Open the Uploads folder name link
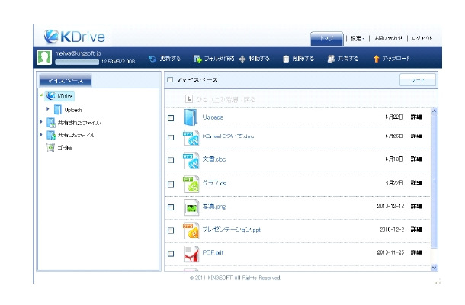This screenshot has width=465, height=305. (213, 117)
